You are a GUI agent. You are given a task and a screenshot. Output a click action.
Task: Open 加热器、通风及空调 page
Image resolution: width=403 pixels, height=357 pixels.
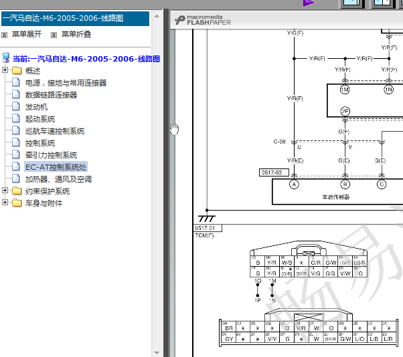(58, 179)
